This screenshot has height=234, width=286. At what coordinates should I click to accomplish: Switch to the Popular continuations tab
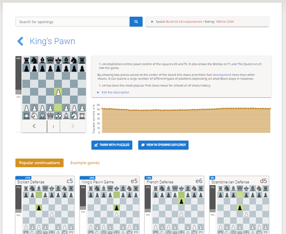(x=39, y=163)
